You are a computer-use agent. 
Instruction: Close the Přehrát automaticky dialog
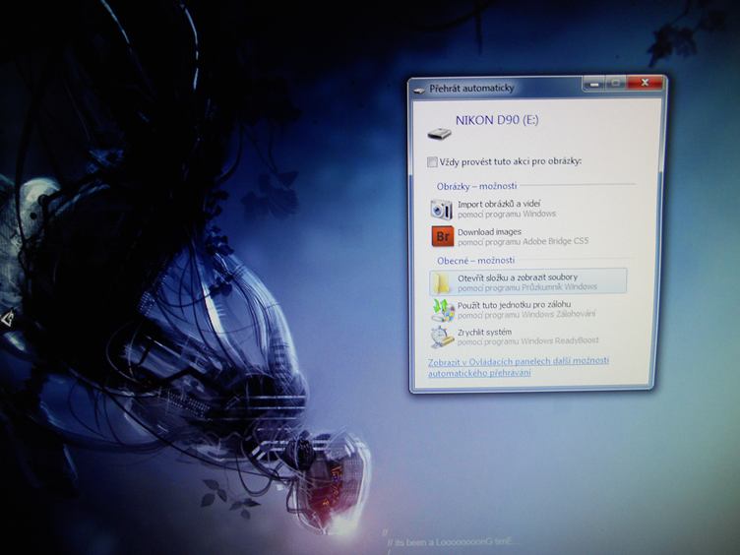[646, 83]
